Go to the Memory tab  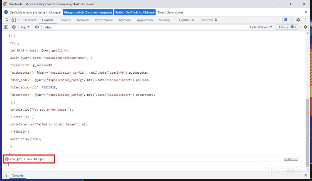coord(125,20)
